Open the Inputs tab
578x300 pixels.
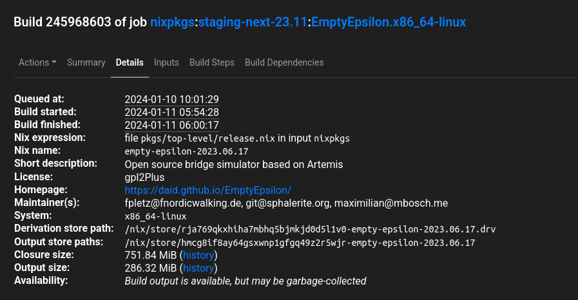[166, 62]
